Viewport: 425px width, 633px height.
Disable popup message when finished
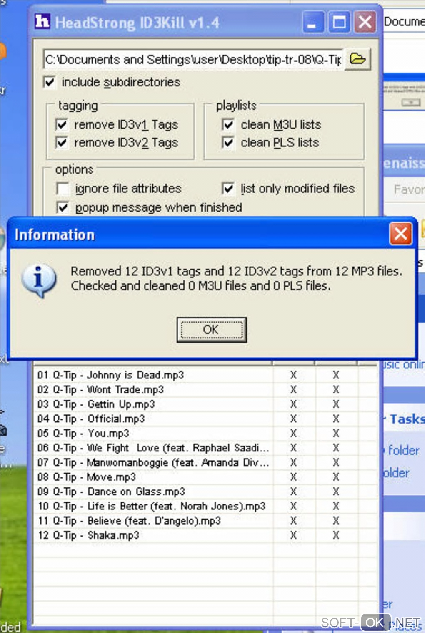click(x=62, y=207)
